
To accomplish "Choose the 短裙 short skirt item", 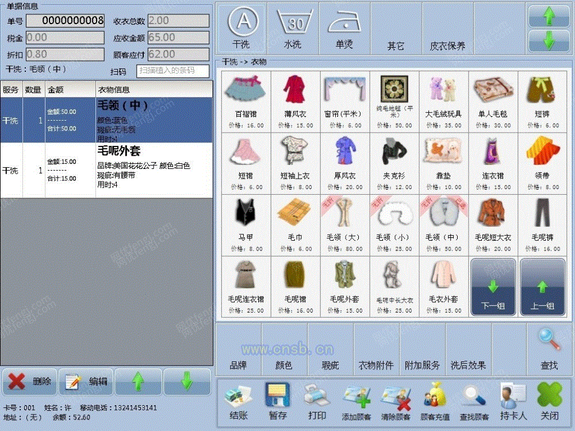I will coord(246,163).
